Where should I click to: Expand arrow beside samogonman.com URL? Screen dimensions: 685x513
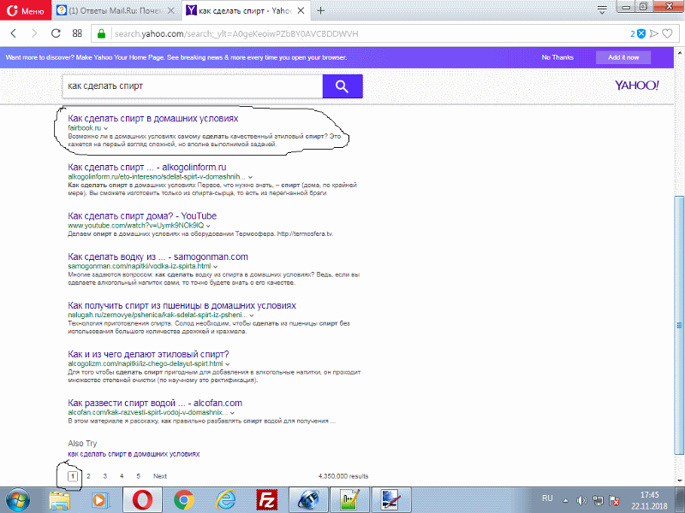point(216,266)
